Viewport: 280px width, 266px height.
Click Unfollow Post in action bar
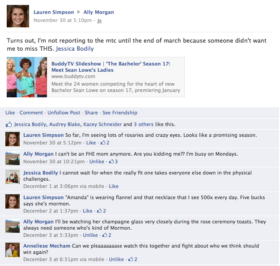click(64, 113)
